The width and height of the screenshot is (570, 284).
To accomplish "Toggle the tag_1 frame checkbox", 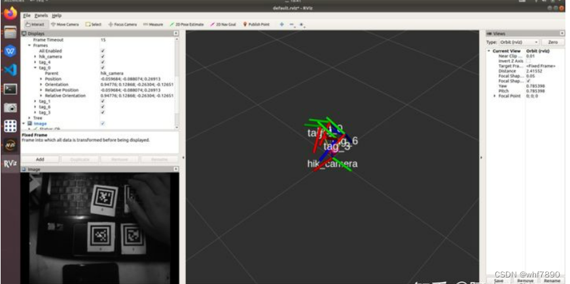I will [x=103, y=101].
